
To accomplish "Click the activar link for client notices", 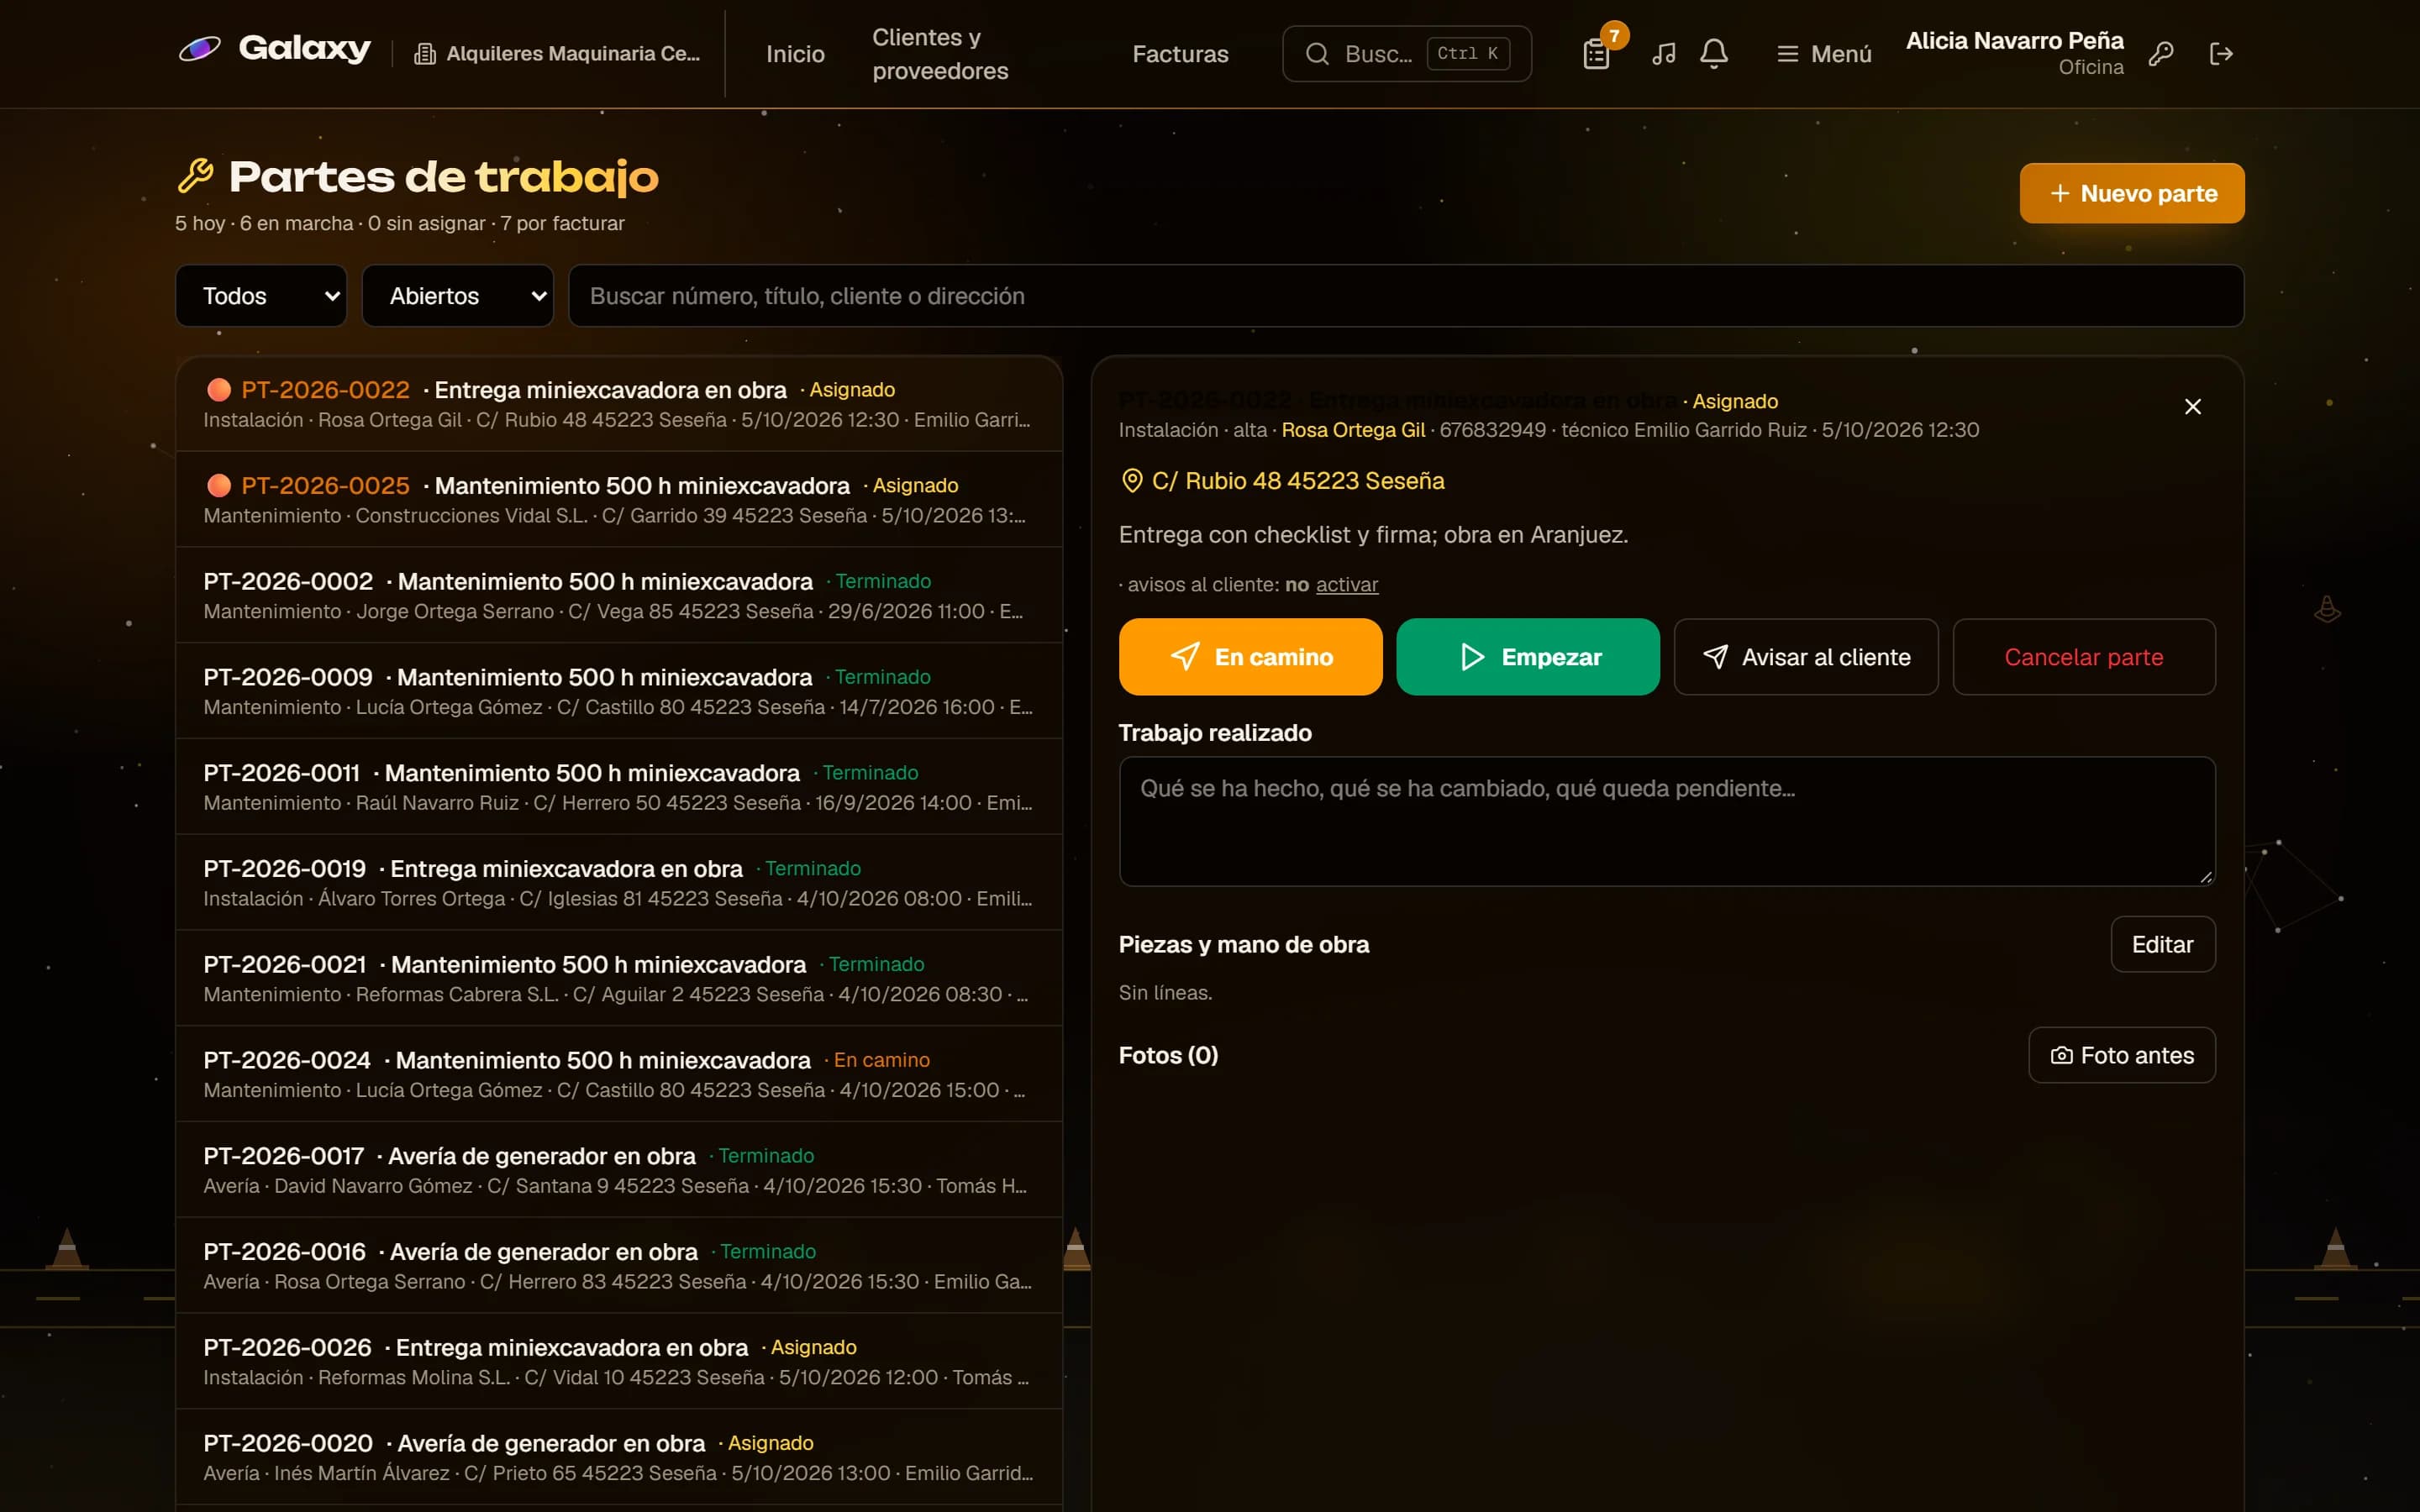I will pyautogui.click(x=1347, y=585).
